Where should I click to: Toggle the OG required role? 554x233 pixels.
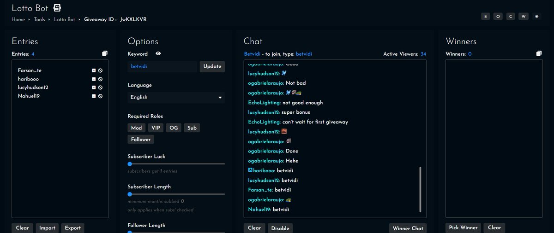point(174,128)
